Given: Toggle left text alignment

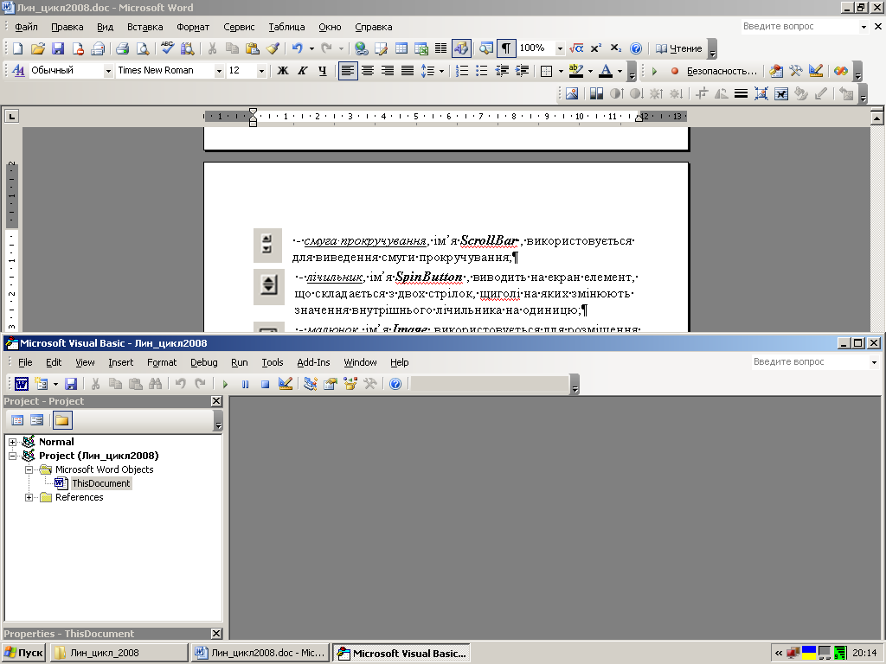Looking at the screenshot, I should (348, 71).
